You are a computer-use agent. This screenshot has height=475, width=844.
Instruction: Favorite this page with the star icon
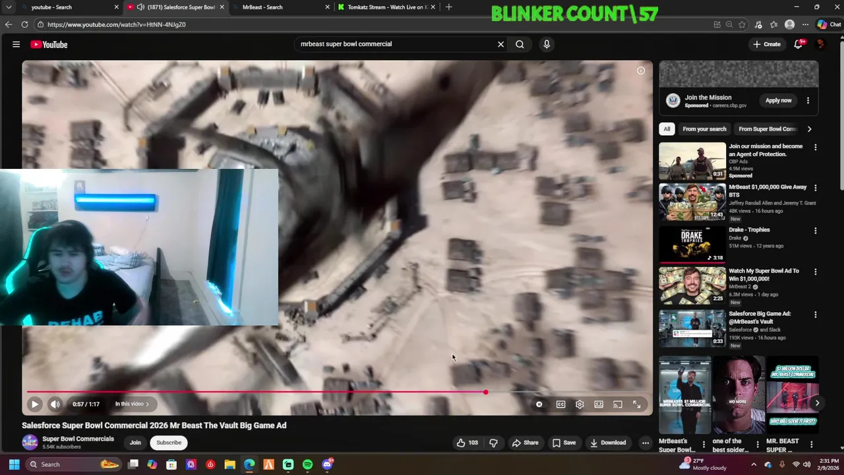(742, 24)
